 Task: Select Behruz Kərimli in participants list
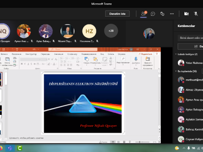pyautogui.click(x=190, y=129)
